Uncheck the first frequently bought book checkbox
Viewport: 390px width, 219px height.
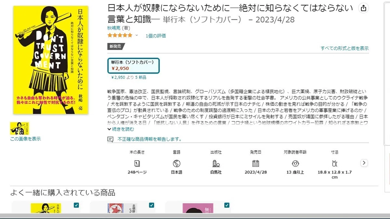pyautogui.click(x=76, y=205)
